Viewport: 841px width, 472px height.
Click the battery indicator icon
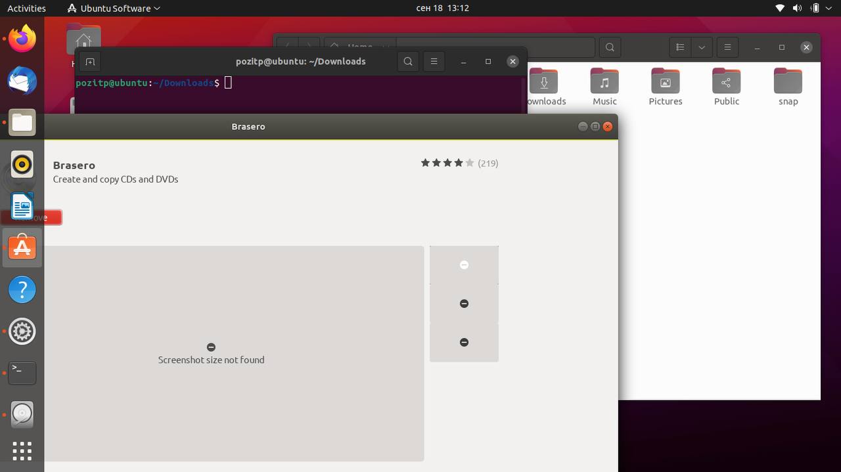pyautogui.click(x=815, y=9)
